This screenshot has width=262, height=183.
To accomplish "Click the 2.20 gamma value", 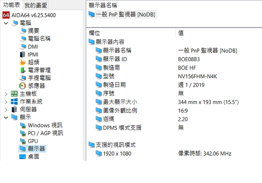I will [x=183, y=119].
